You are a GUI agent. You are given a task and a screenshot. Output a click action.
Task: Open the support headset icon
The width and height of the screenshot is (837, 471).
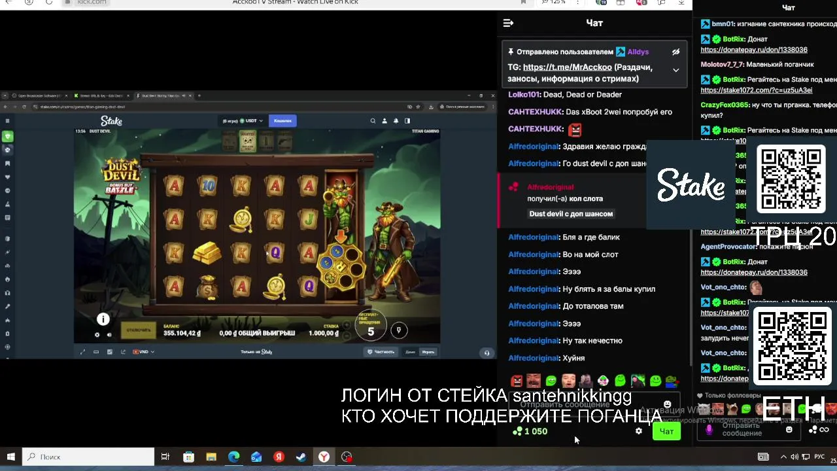click(x=487, y=353)
